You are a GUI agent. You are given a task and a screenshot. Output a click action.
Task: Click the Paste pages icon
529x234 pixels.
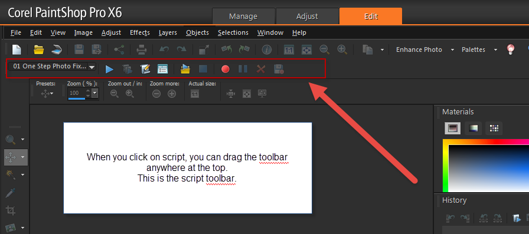coord(368,50)
